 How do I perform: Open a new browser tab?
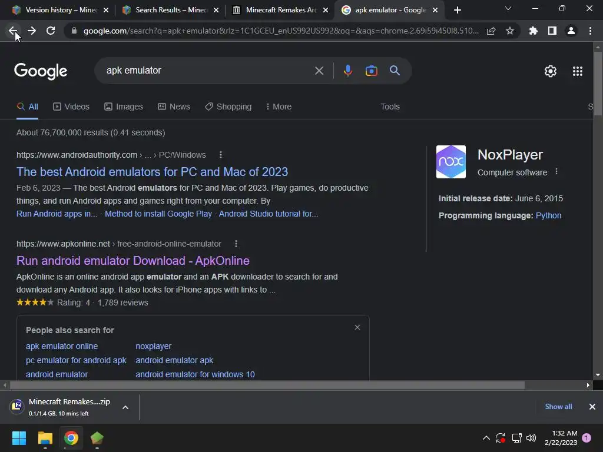click(x=457, y=10)
